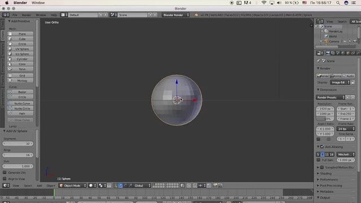361x203 pixels.
Task: Add a Bezier curve
Action: (x=20, y=92)
